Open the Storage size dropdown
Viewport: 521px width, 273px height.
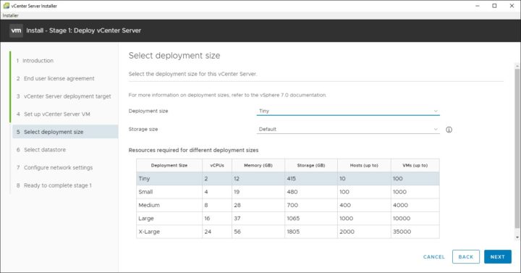348,130
